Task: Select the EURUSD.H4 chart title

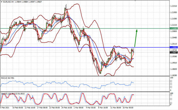Action: click(9, 2)
